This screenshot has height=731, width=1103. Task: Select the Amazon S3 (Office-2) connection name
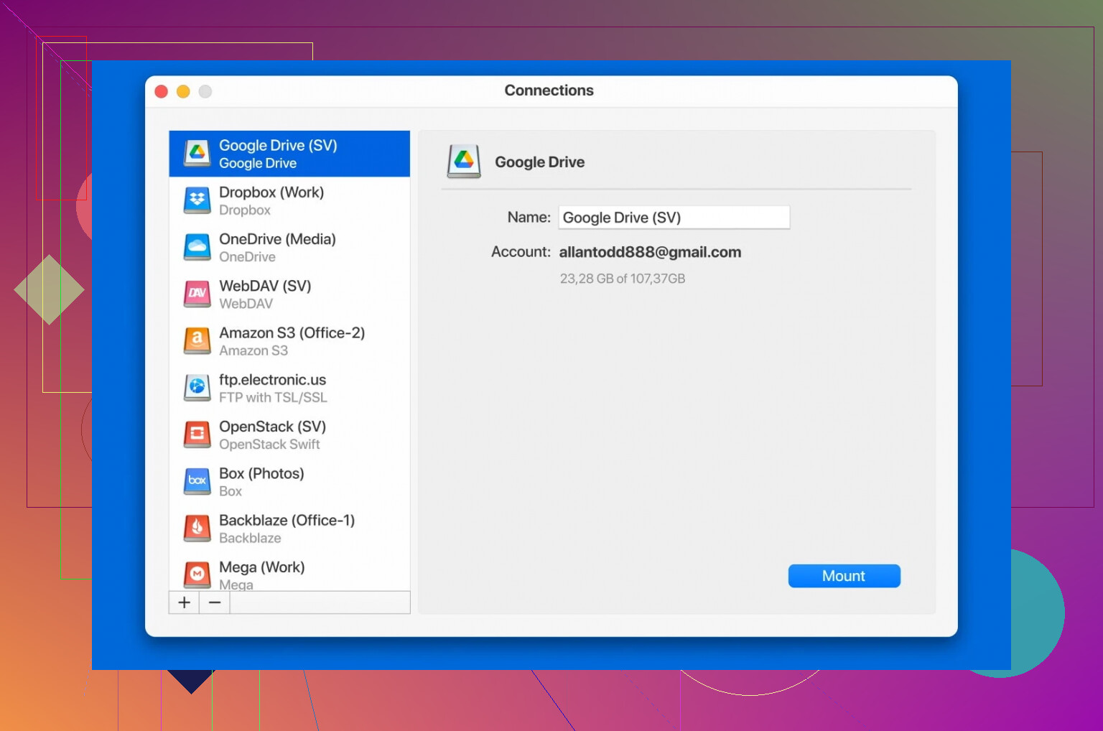tap(292, 332)
